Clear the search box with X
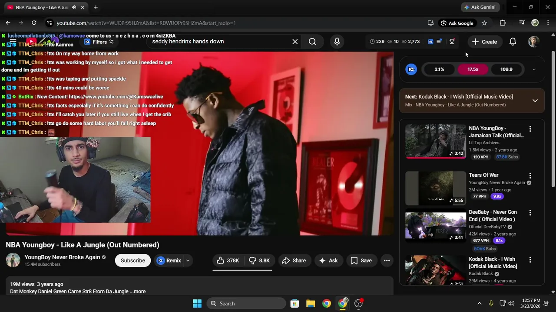The width and height of the screenshot is (556, 312). click(295, 42)
